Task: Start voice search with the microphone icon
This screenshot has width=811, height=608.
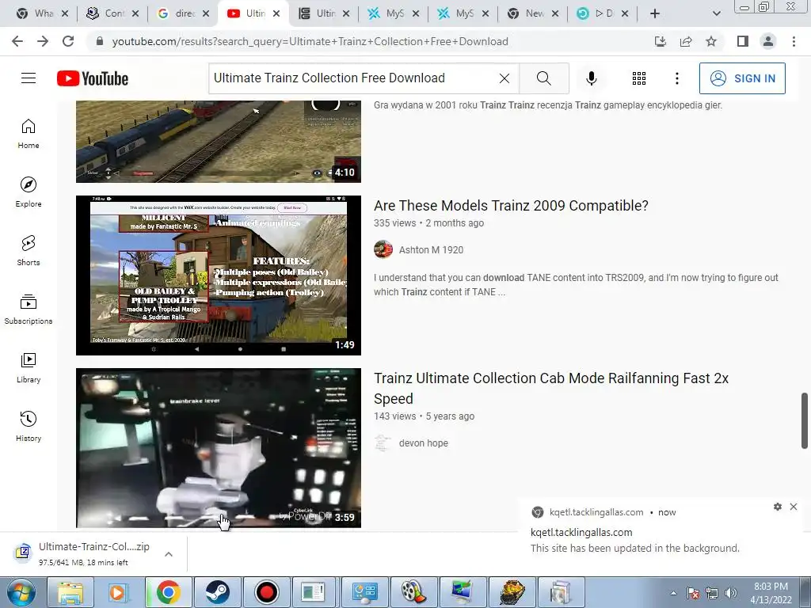Action: pyautogui.click(x=591, y=78)
